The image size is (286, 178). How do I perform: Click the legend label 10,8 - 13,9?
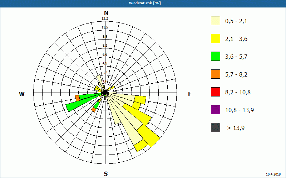coord(240,110)
